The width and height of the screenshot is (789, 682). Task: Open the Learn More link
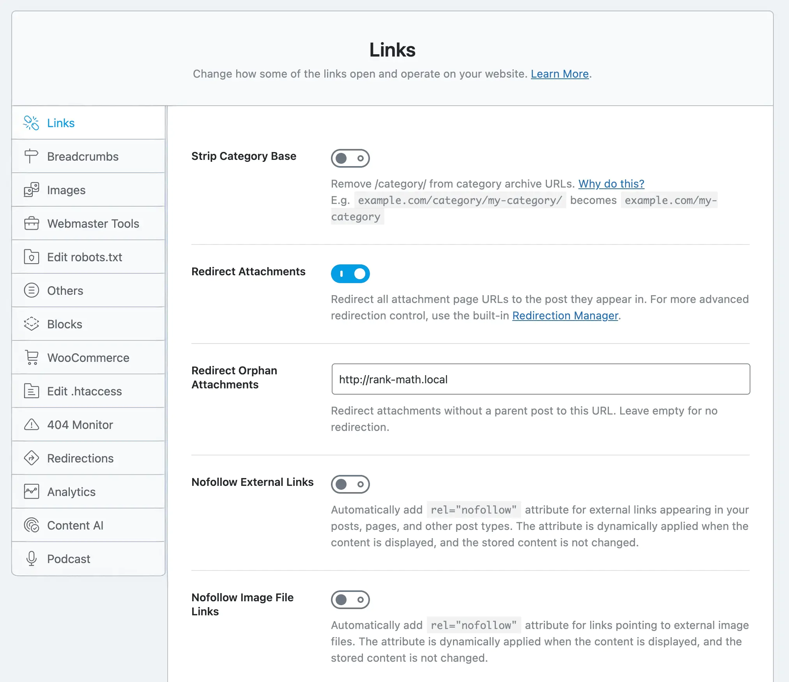click(559, 74)
